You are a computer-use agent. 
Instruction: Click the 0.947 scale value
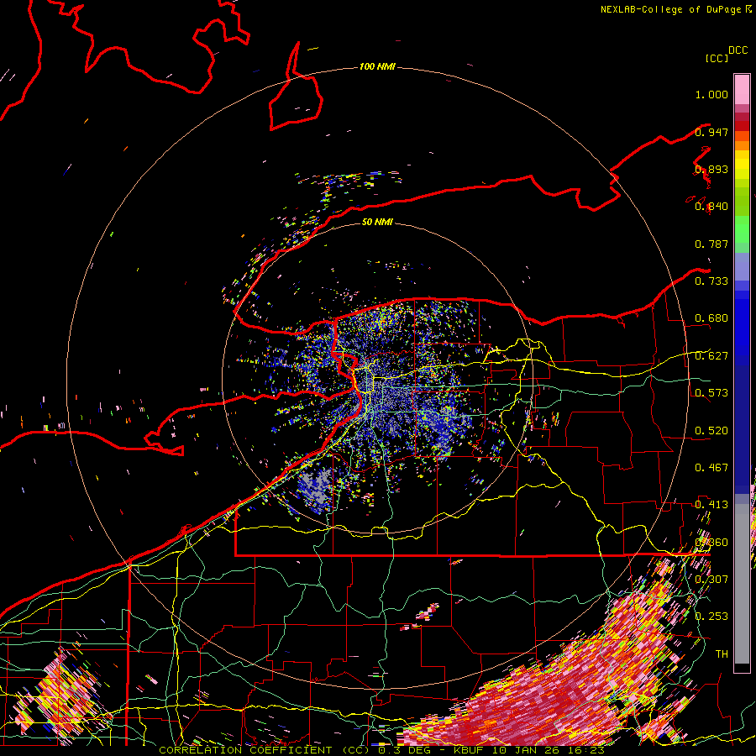pos(711,132)
